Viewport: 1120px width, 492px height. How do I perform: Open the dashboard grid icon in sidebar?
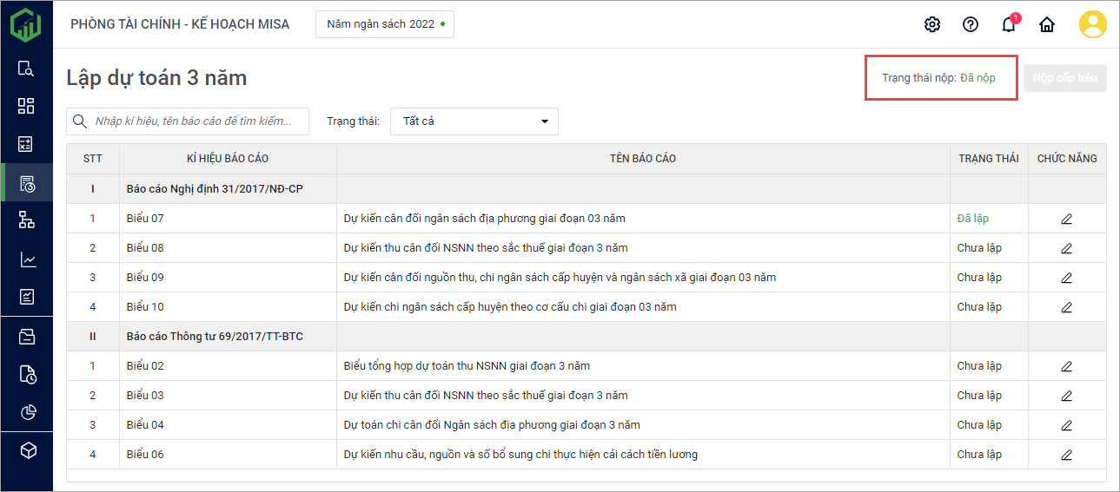(x=26, y=106)
